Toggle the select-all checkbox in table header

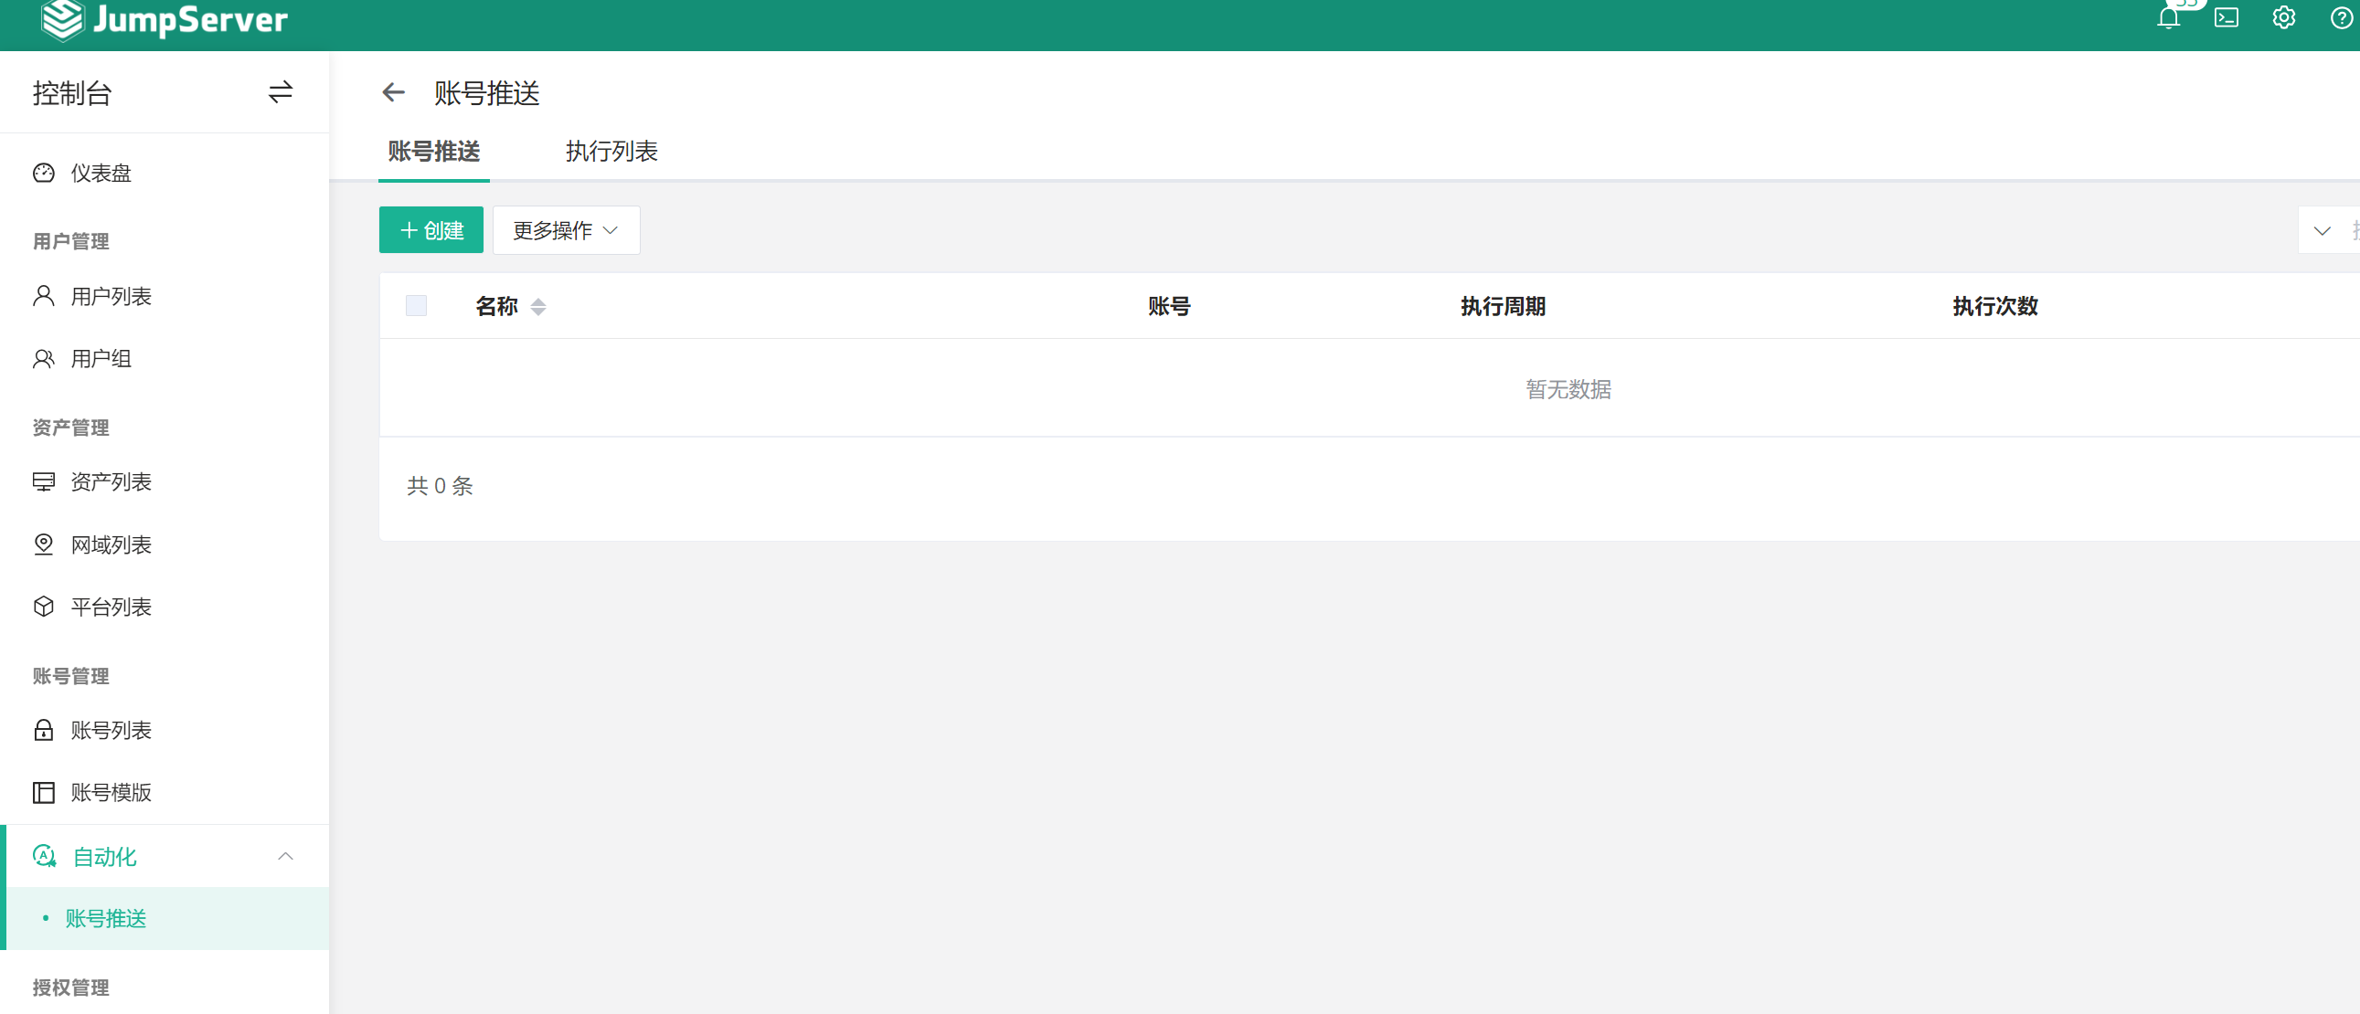(416, 306)
